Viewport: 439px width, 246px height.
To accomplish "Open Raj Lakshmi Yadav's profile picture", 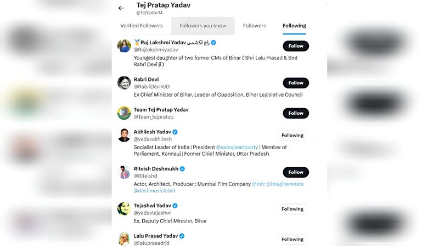I will click(124, 45).
